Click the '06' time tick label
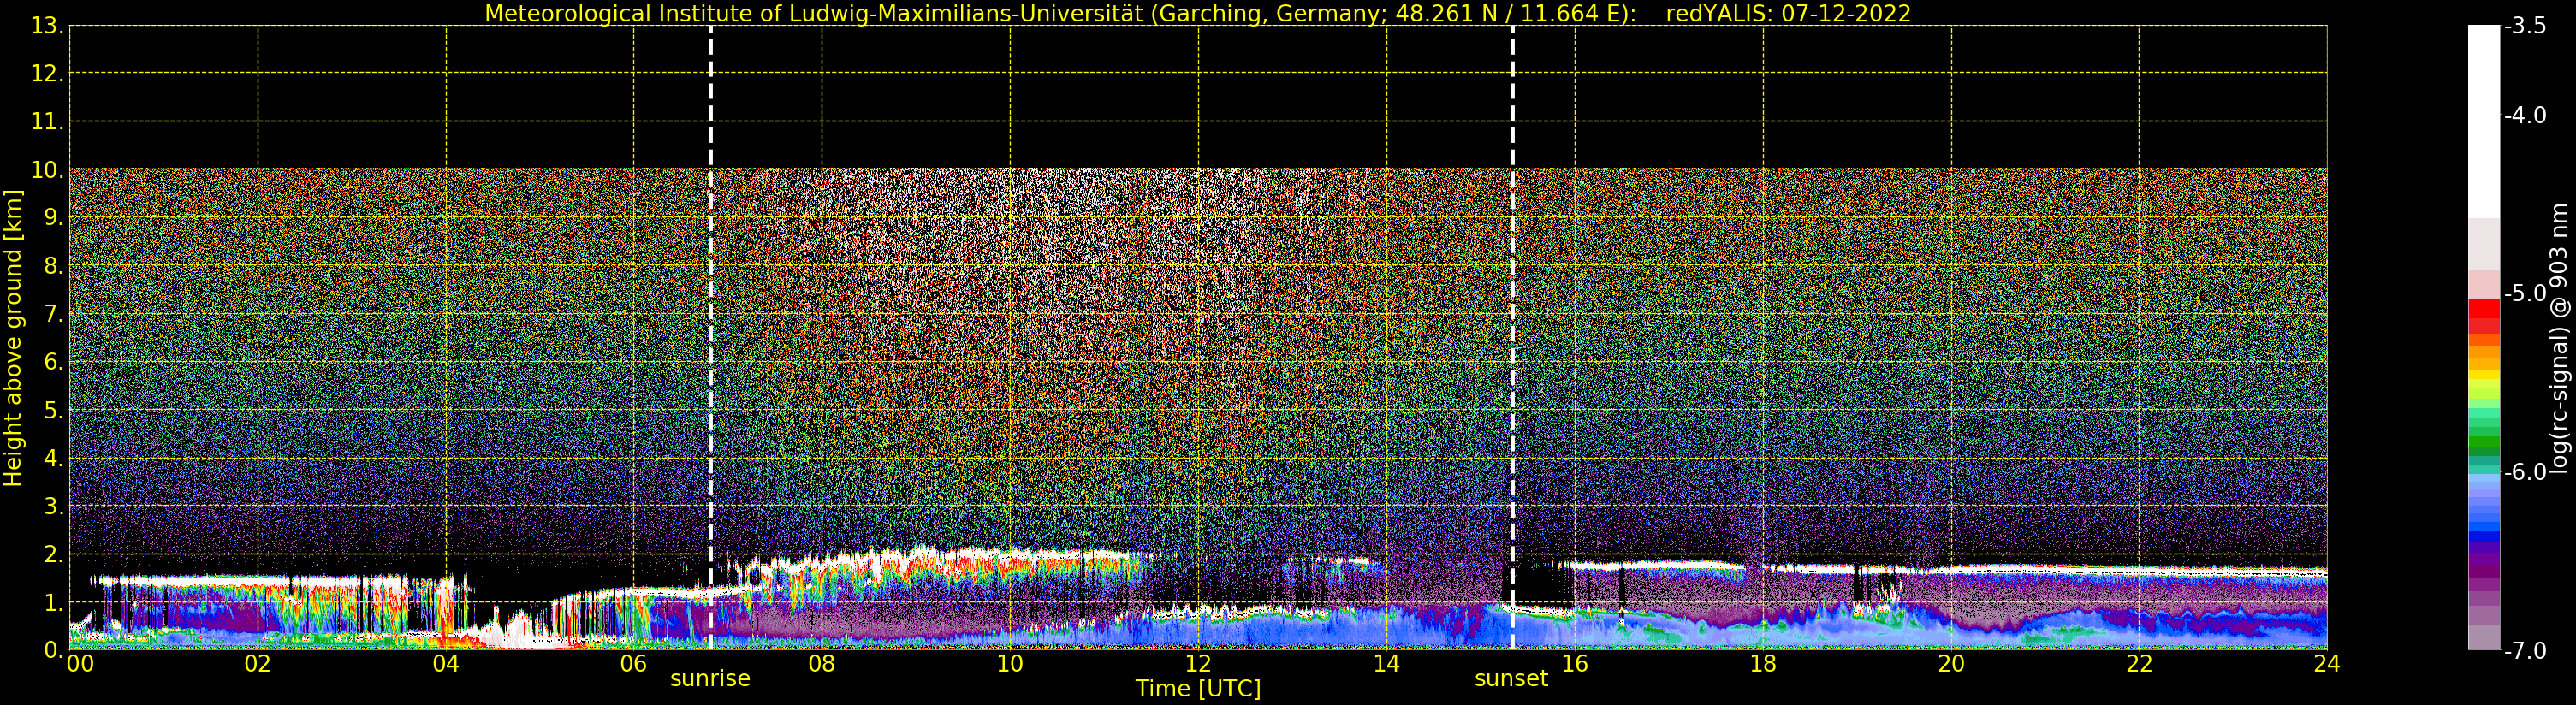2576x705 pixels. 634,664
